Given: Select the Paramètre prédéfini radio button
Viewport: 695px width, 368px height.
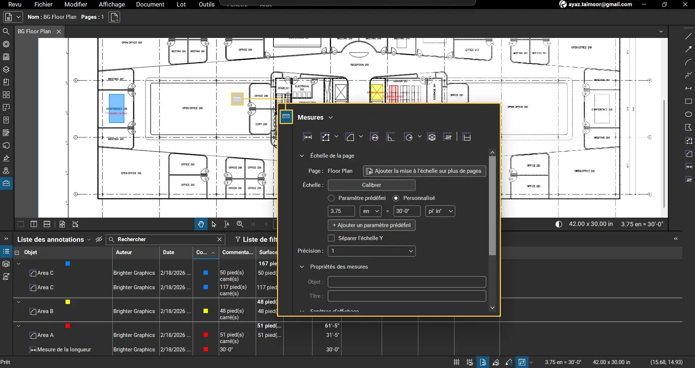Looking at the screenshot, I should click(x=331, y=198).
